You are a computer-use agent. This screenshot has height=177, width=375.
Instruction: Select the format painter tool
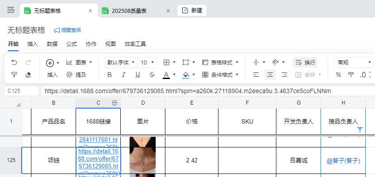pos(14,75)
